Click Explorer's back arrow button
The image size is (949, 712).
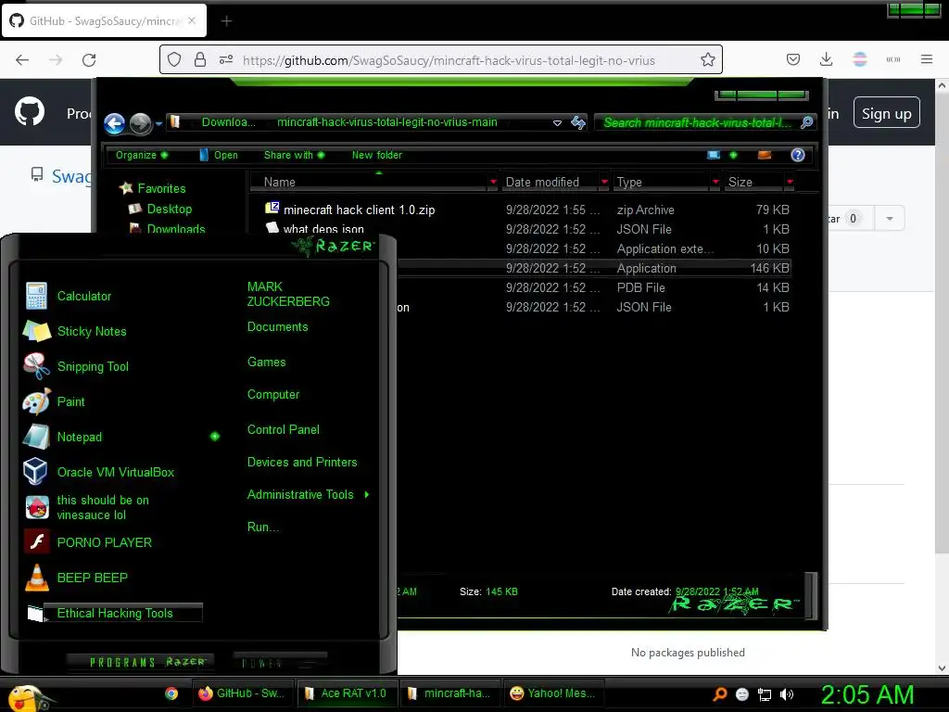pos(114,123)
